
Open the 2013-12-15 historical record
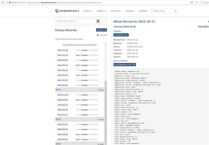pos(62,124)
